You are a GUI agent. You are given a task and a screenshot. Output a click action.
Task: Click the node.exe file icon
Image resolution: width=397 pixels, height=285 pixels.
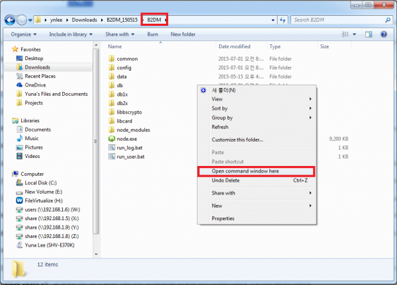(x=111, y=139)
